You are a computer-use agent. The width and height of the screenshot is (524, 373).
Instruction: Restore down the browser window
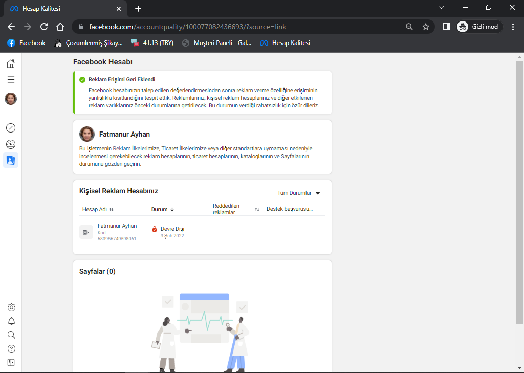tap(489, 7)
